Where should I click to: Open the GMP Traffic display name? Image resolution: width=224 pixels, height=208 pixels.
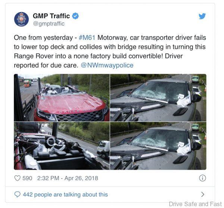tap(51, 16)
